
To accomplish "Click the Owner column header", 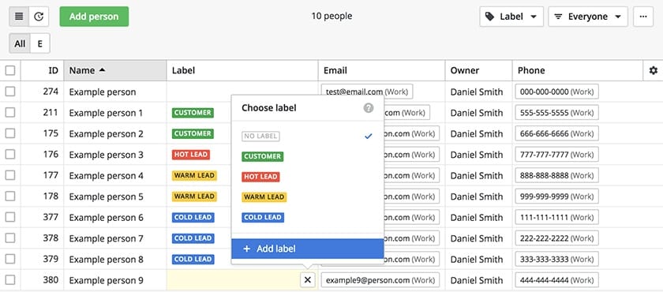I will click(x=478, y=70).
